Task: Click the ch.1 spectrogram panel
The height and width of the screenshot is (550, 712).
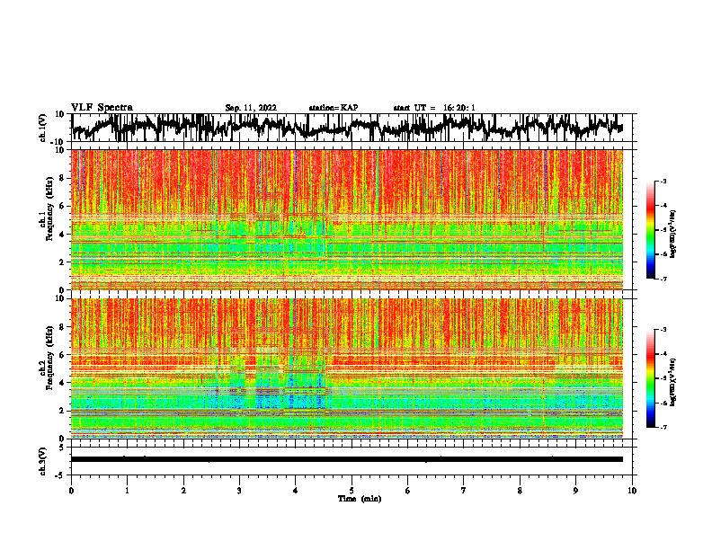Action: 347,219
